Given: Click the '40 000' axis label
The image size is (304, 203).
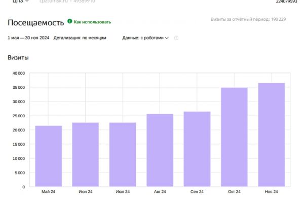Looking at the screenshot, I should tap(19, 73).
